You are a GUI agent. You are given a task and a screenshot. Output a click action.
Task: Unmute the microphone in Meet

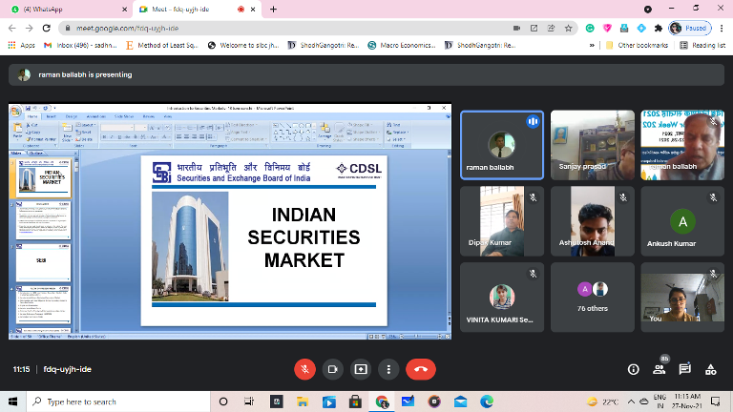304,369
